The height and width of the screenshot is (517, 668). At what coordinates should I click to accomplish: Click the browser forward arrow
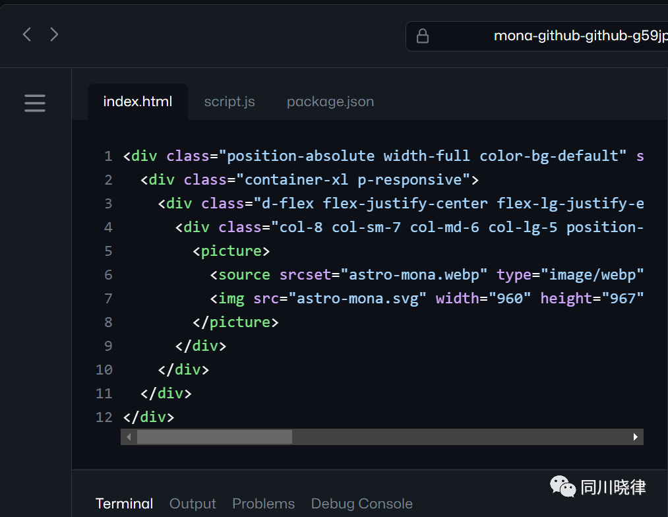54,34
